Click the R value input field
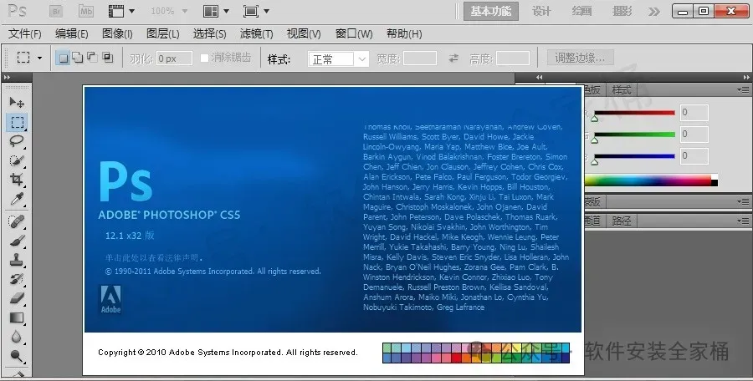 (x=694, y=112)
